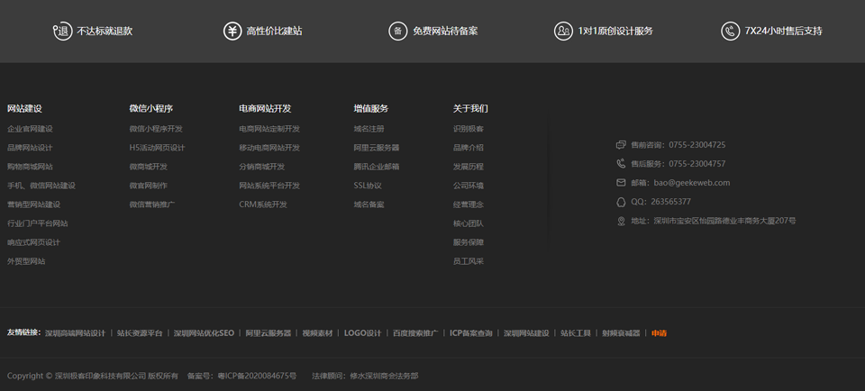Click the 备 icon for free website filing
Screen dimensions: 865x391
click(397, 31)
